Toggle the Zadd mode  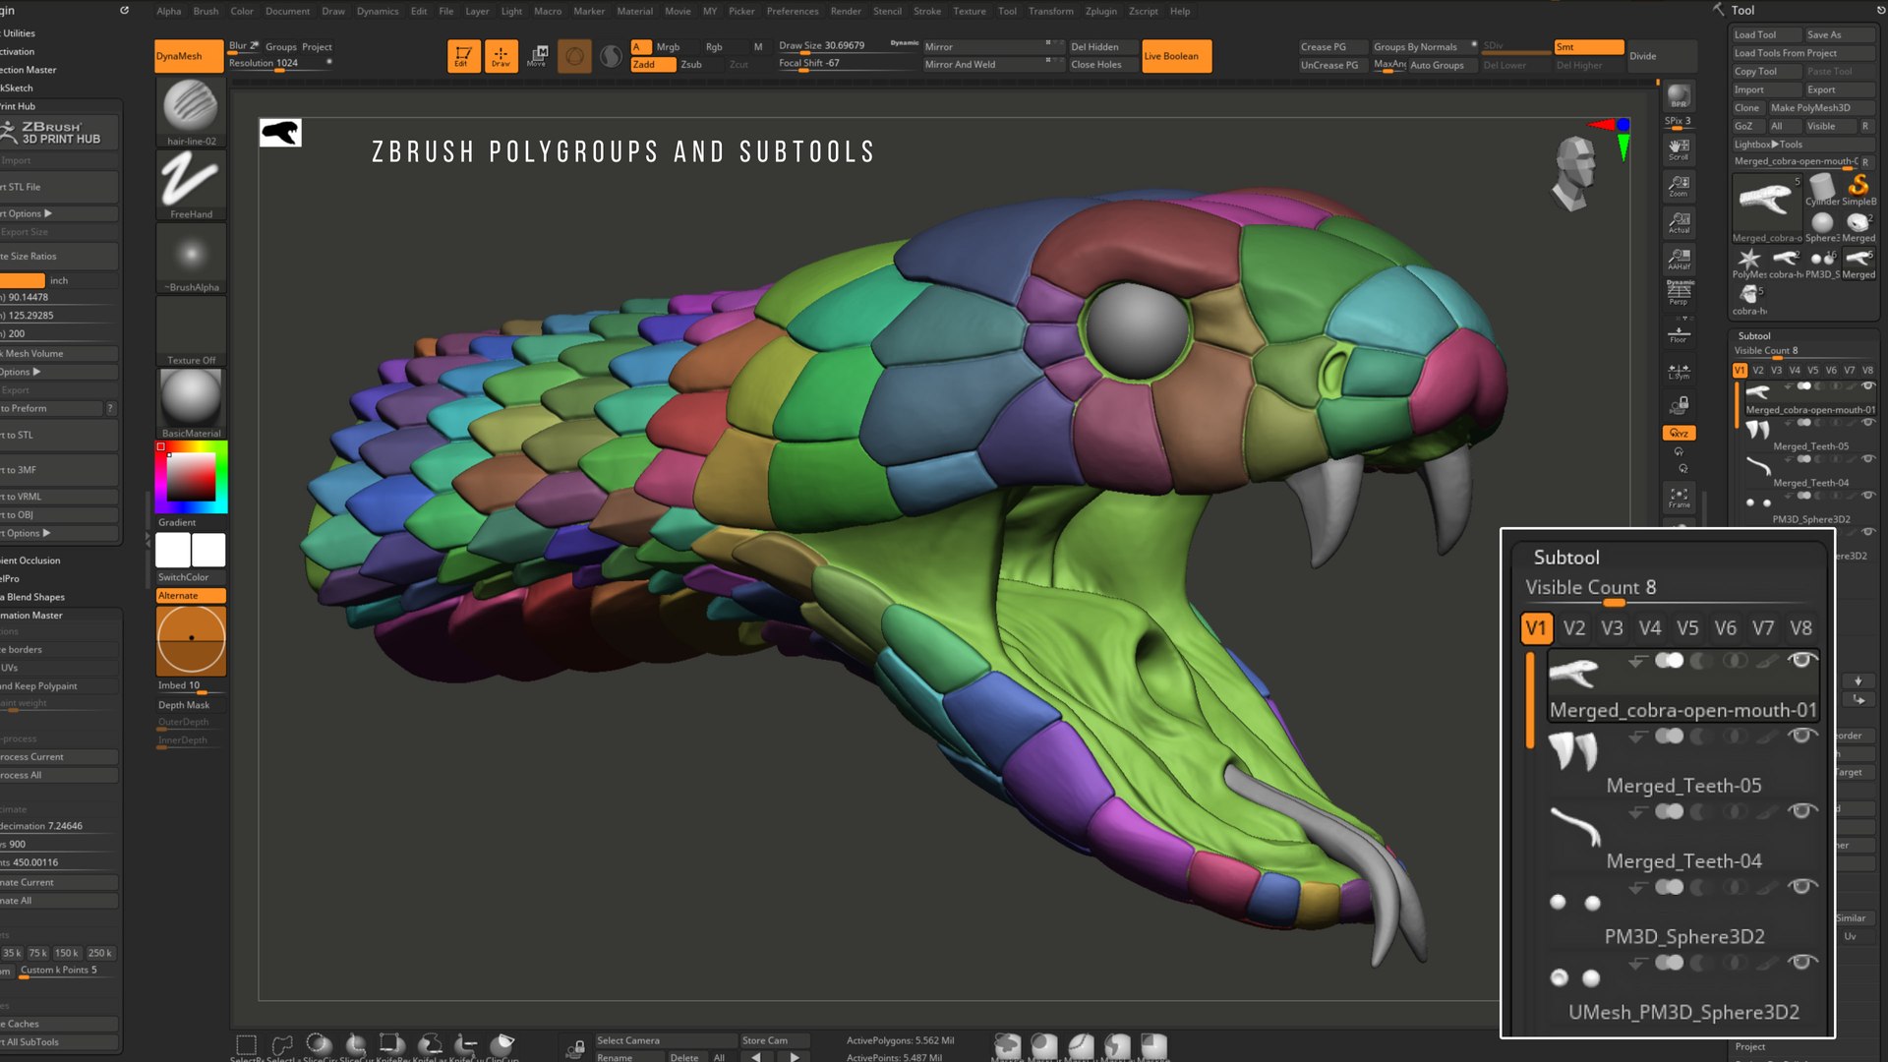pos(652,65)
